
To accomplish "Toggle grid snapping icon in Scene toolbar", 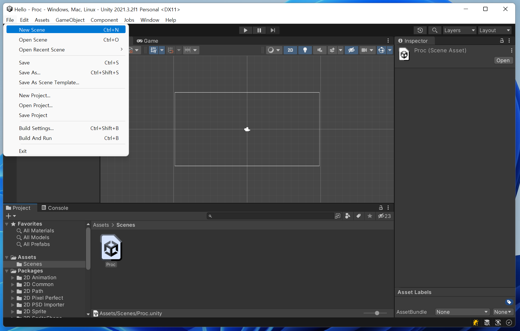I will 154,50.
